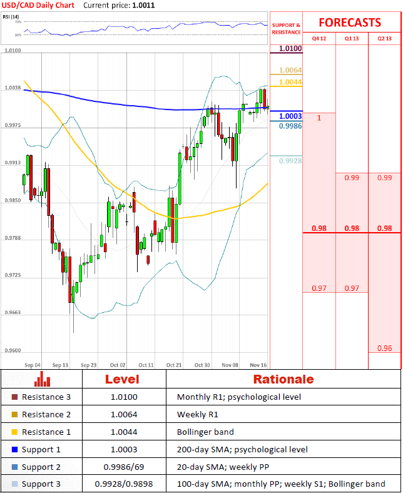Click the yellow Resistance 1 swatch
The width and height of the screenshot is (403, 493).
click(x=14, y=432)
